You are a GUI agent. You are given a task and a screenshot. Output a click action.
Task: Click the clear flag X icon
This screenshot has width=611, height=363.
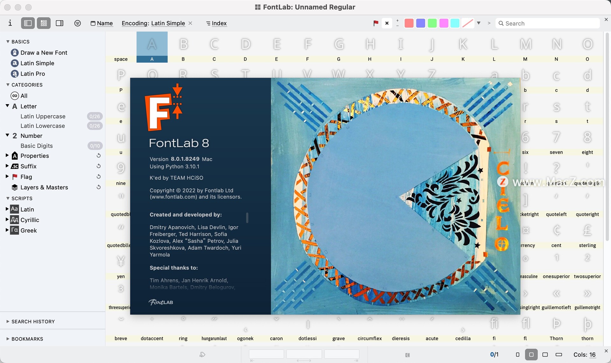[x=387, y=23]
